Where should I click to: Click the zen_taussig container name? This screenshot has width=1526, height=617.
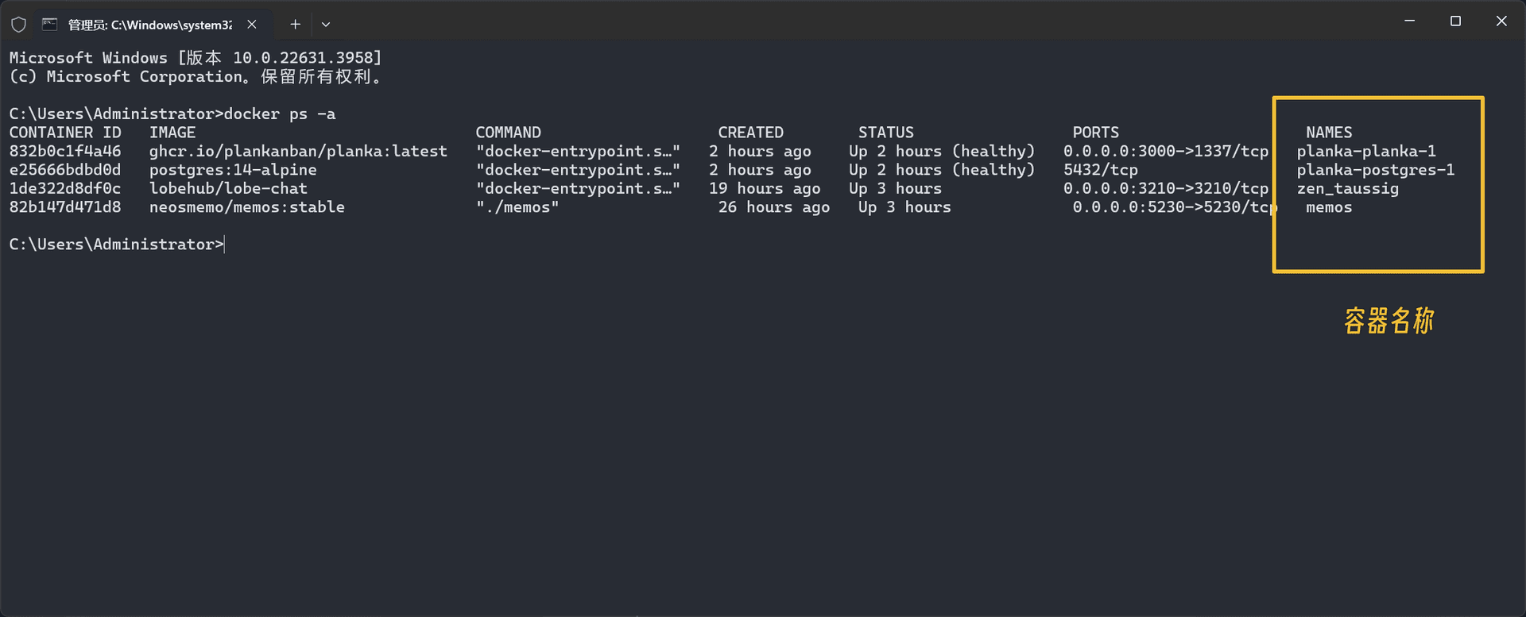(1347, 189)
